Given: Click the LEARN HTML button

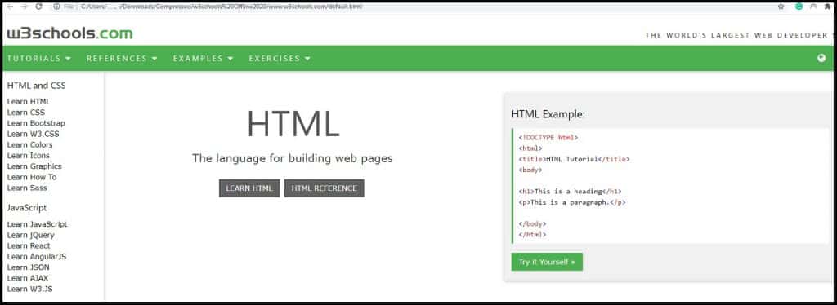Looking at the screenshot, I should [249, 188].
